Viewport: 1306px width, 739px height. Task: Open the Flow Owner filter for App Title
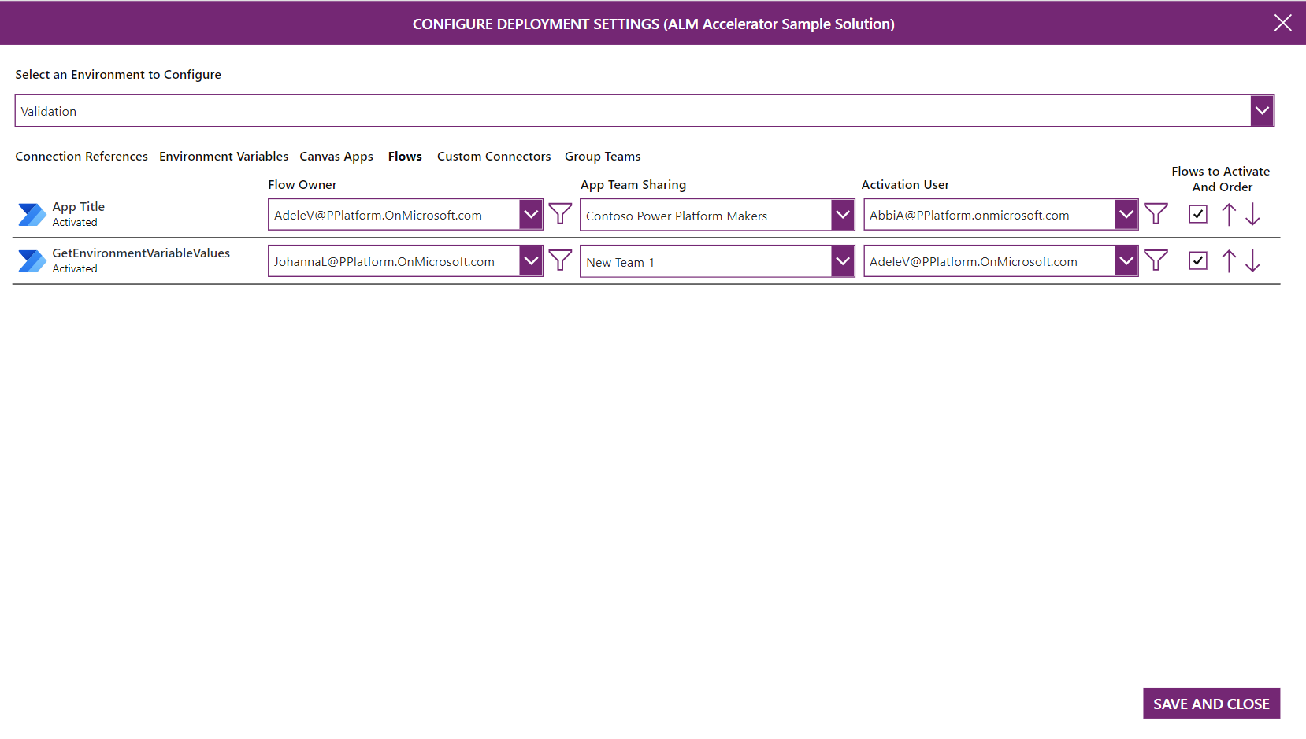[x=560, y=213]
